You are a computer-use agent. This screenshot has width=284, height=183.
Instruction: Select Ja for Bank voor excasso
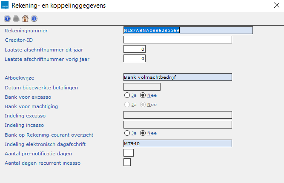click(127, 96)
